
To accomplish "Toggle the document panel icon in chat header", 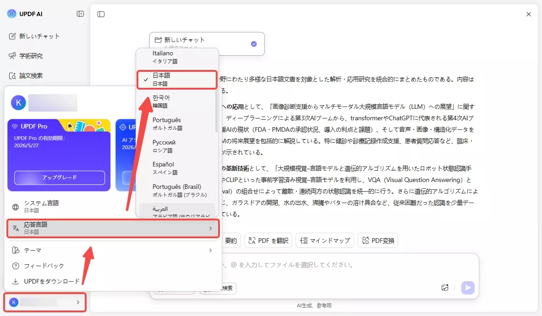I will 101,14.
